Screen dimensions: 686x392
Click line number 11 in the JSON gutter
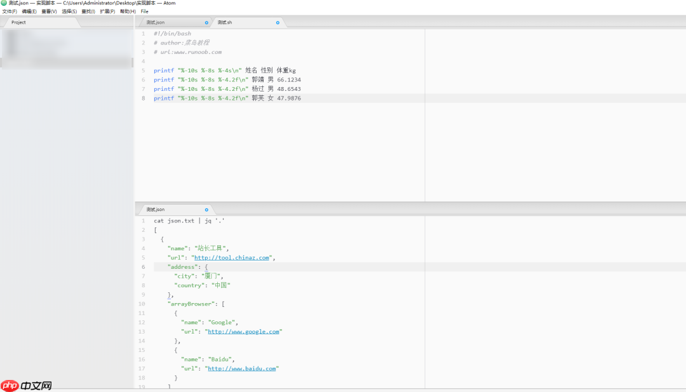[141, 313]
